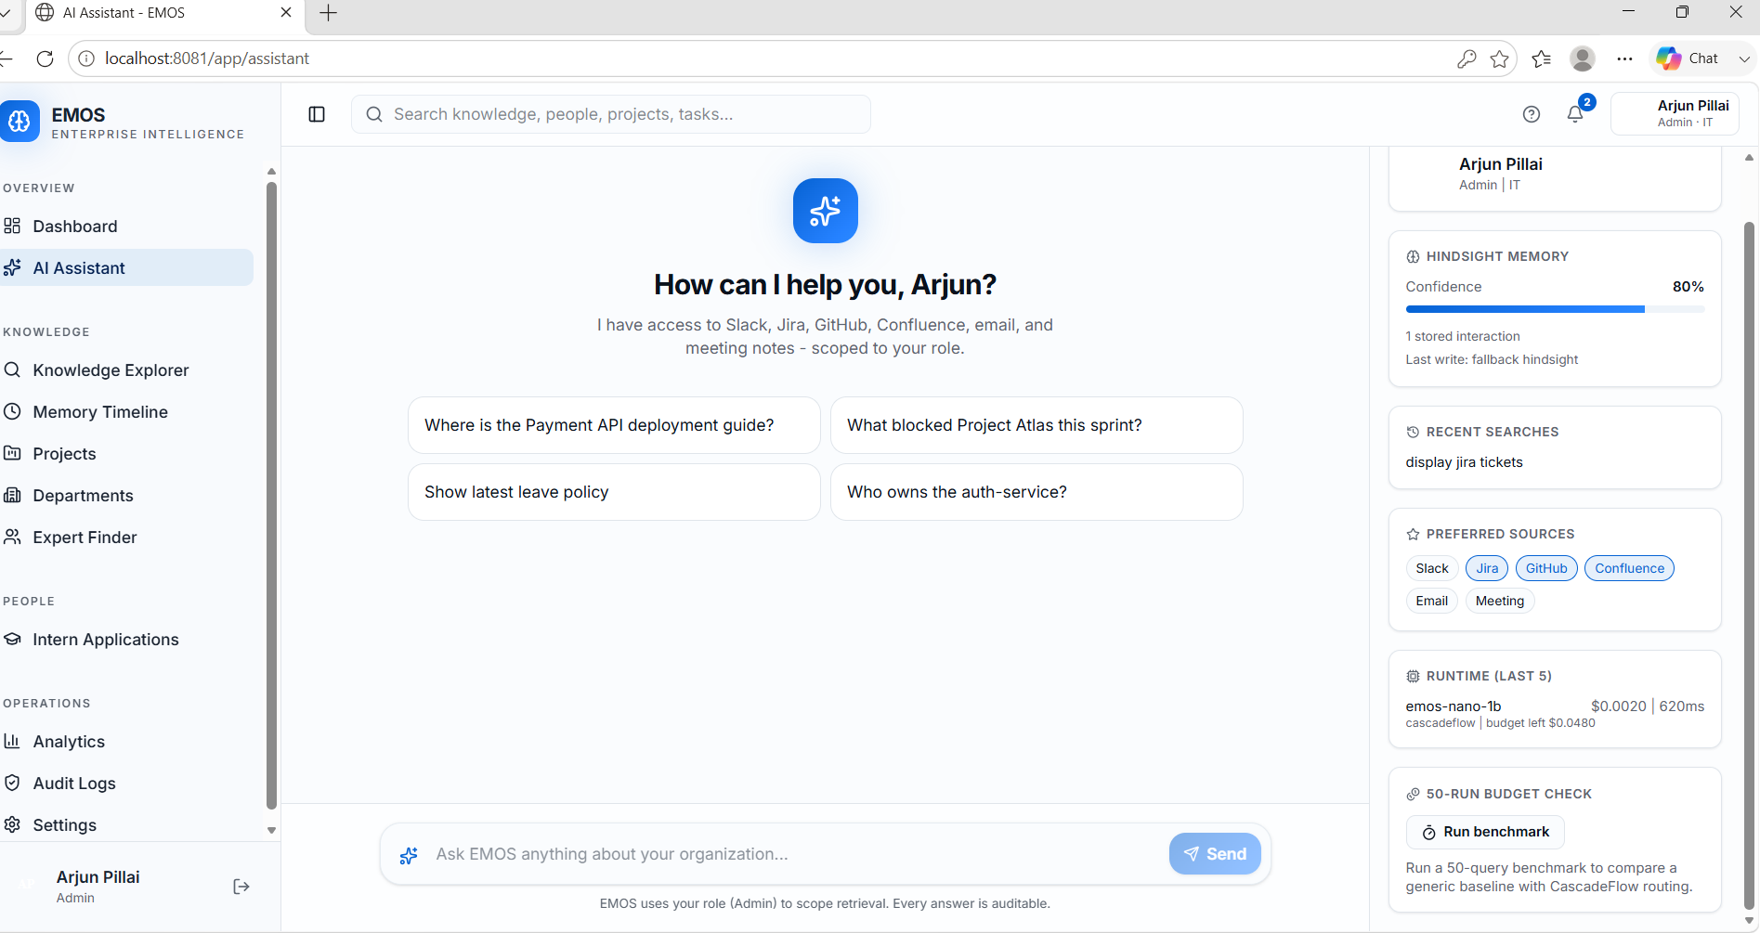
Task: Select AI Assistant in the sidebar
Action: [126, 267]
